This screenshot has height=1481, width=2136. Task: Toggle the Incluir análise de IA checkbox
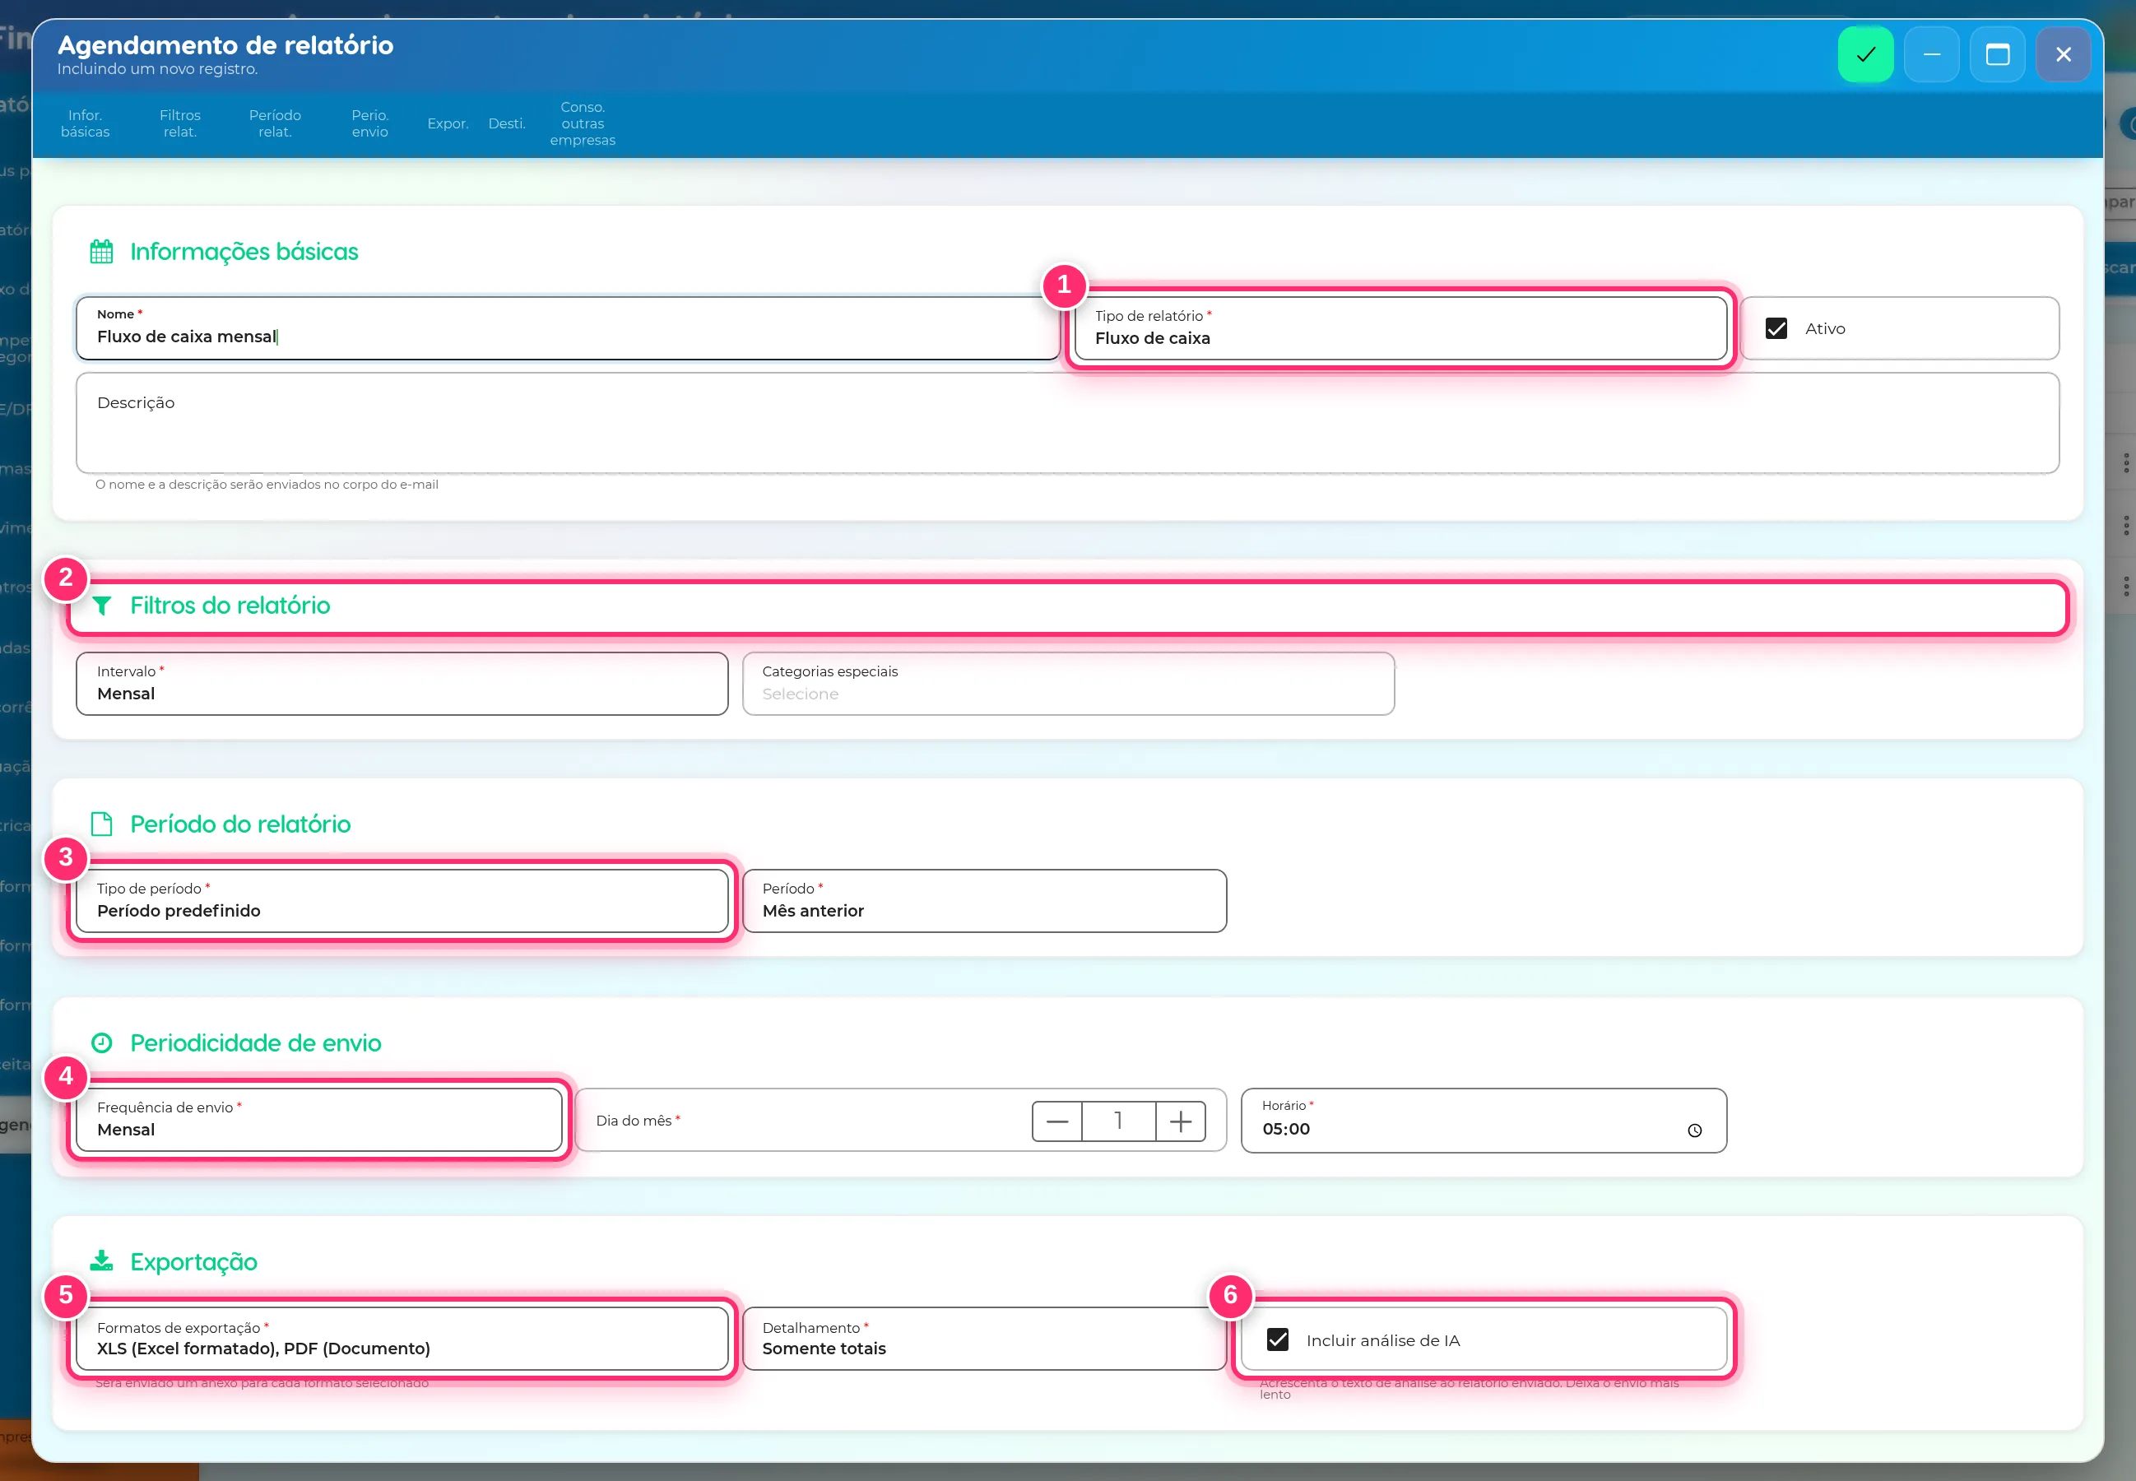coord(1278,1340)
